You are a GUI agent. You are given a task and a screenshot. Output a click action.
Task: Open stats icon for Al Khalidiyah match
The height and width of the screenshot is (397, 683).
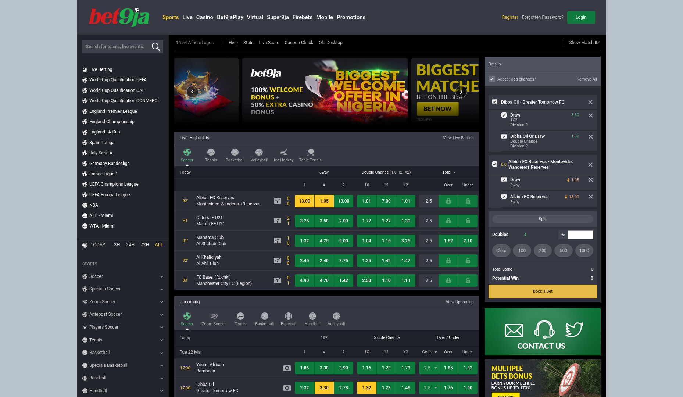[278, 261]
